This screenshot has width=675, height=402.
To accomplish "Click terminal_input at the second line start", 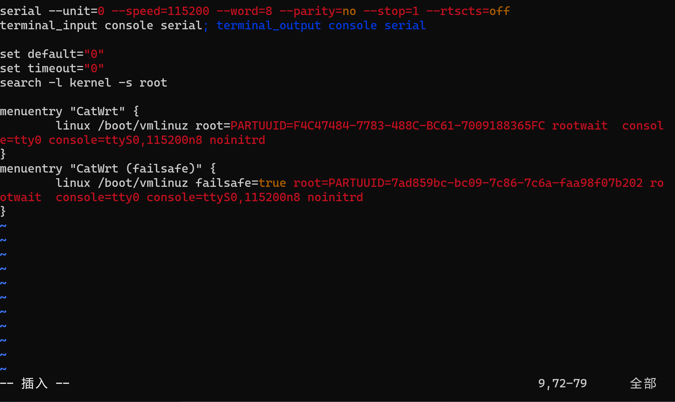I will tap(49, 26).
